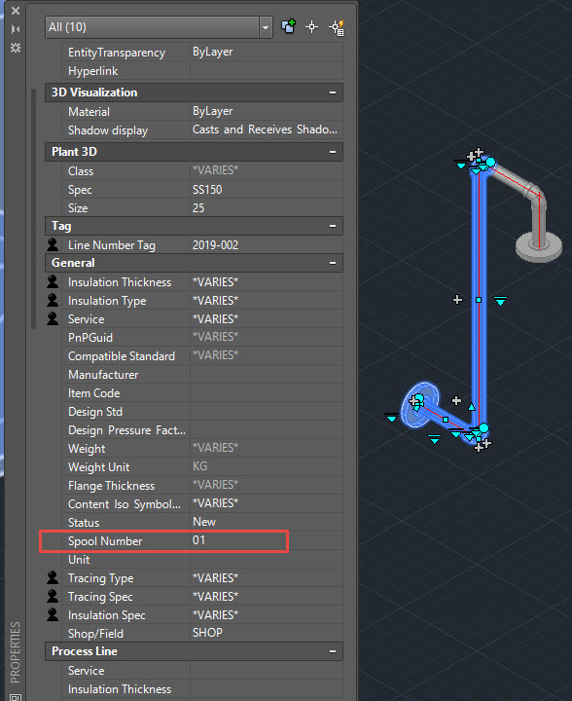Click the person icon beside Service in General

pos(53,318)
